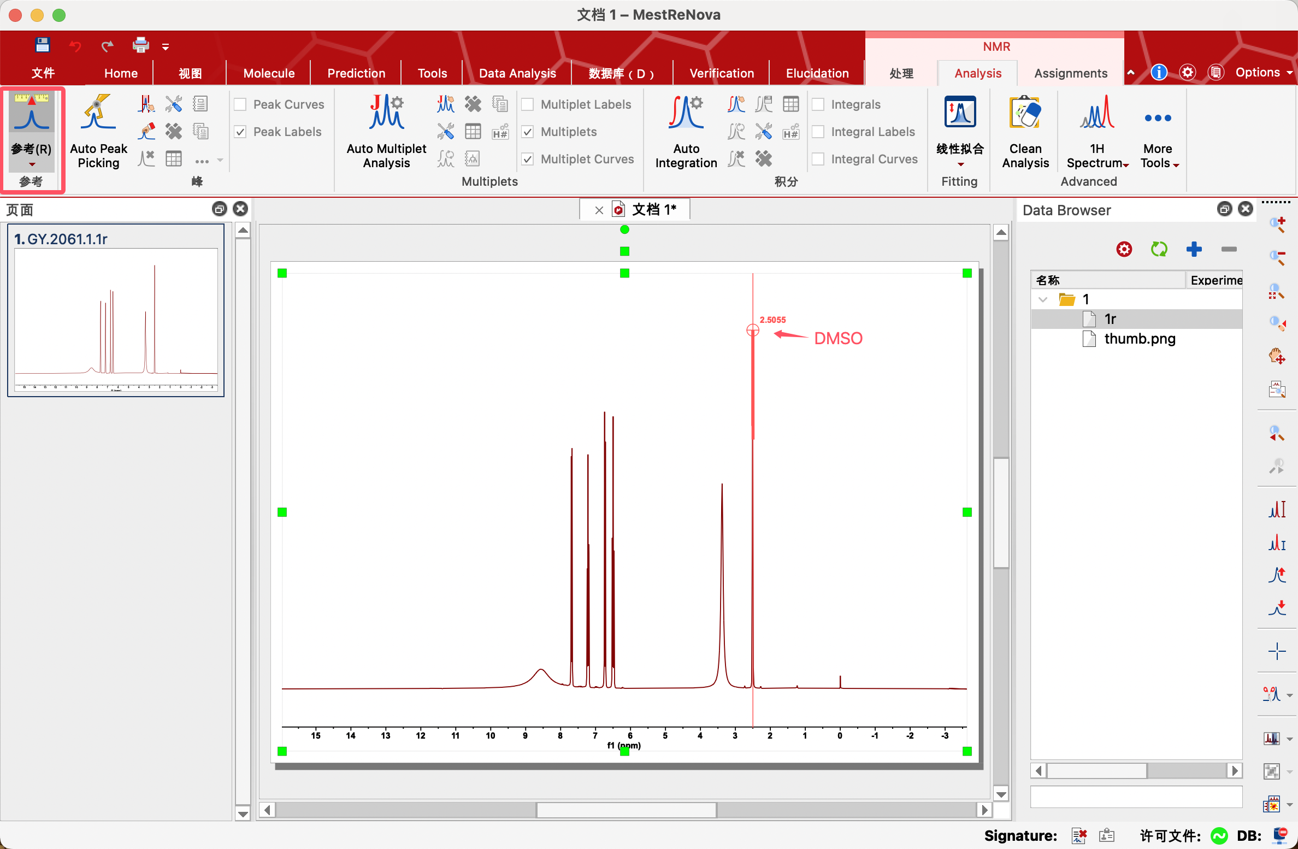This screenshot has width=1298, height=849.
Task: Enable the Peak Curves checkbox
Action: [240, 104]
